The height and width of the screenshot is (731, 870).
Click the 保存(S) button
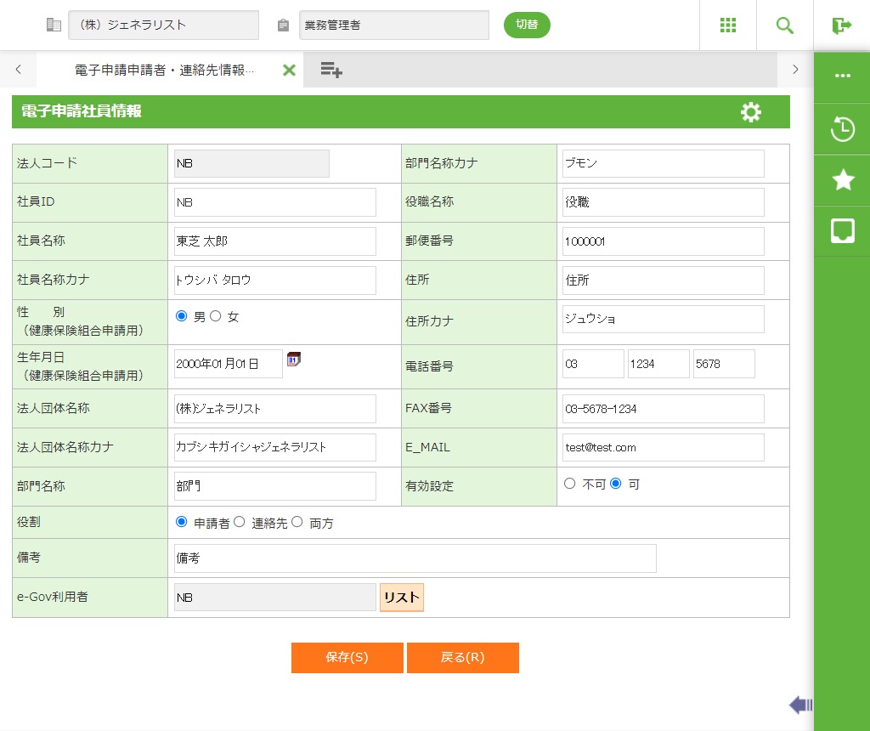[347, 658]
